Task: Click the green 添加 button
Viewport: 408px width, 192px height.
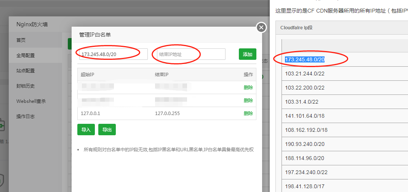Action: (248, 54)
